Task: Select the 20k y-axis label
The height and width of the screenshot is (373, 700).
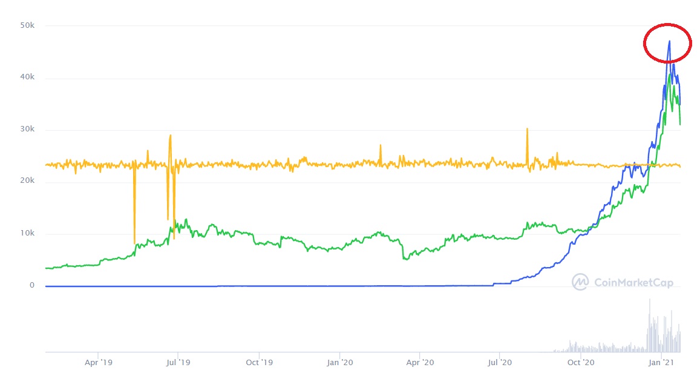Action: pos(27,180)
